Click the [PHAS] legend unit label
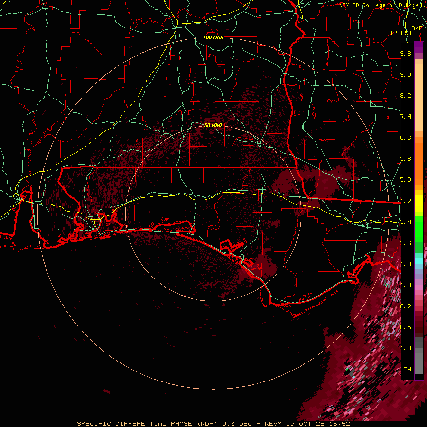This screenshot has width=427, height=427. pyautogui.click(x=401, y=33)
